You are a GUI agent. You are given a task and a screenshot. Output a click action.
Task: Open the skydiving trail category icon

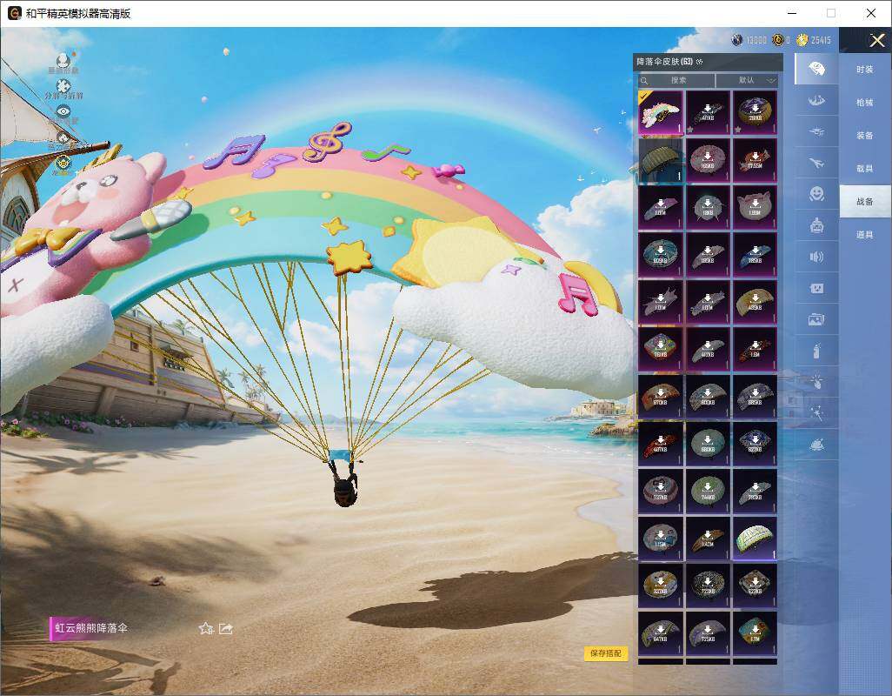(x=816, y=101)
